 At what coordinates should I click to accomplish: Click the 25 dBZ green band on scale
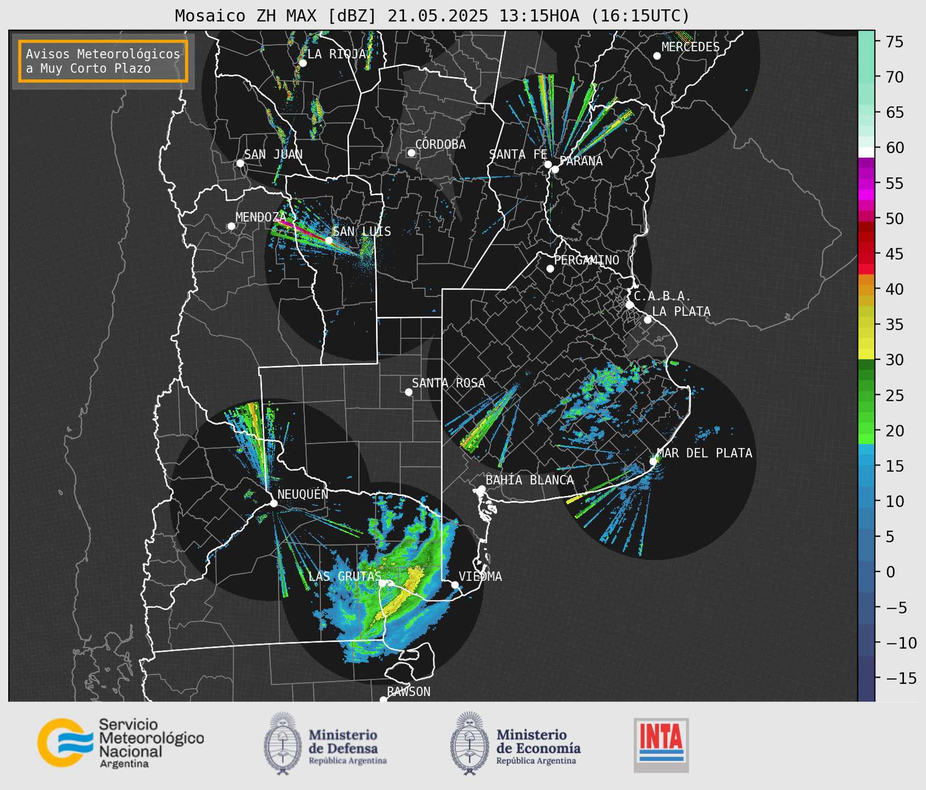coord(866,396)
